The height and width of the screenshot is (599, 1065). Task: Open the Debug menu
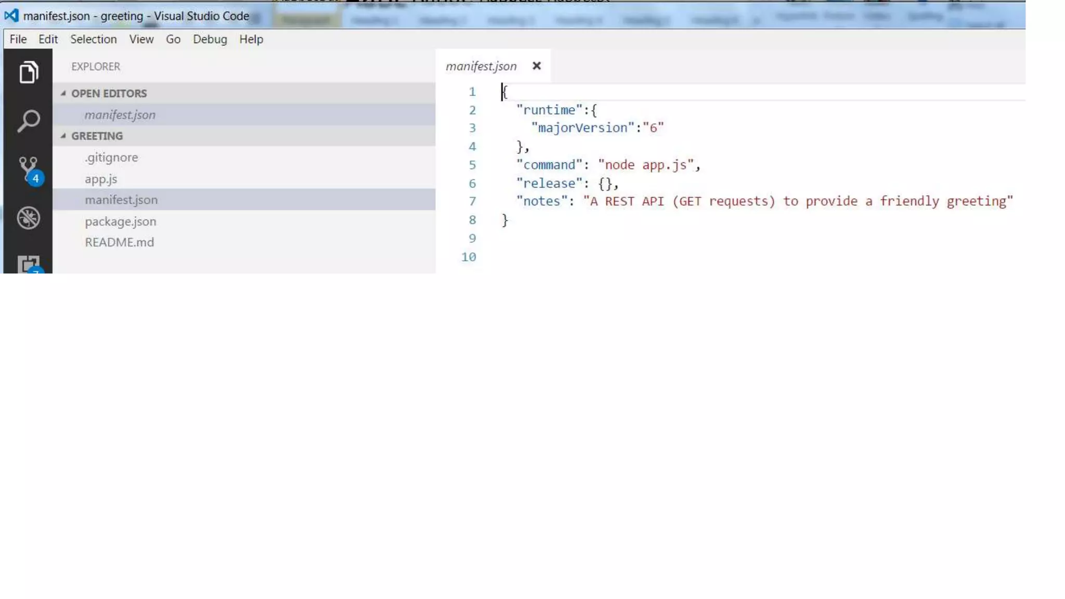click(210, 40)
